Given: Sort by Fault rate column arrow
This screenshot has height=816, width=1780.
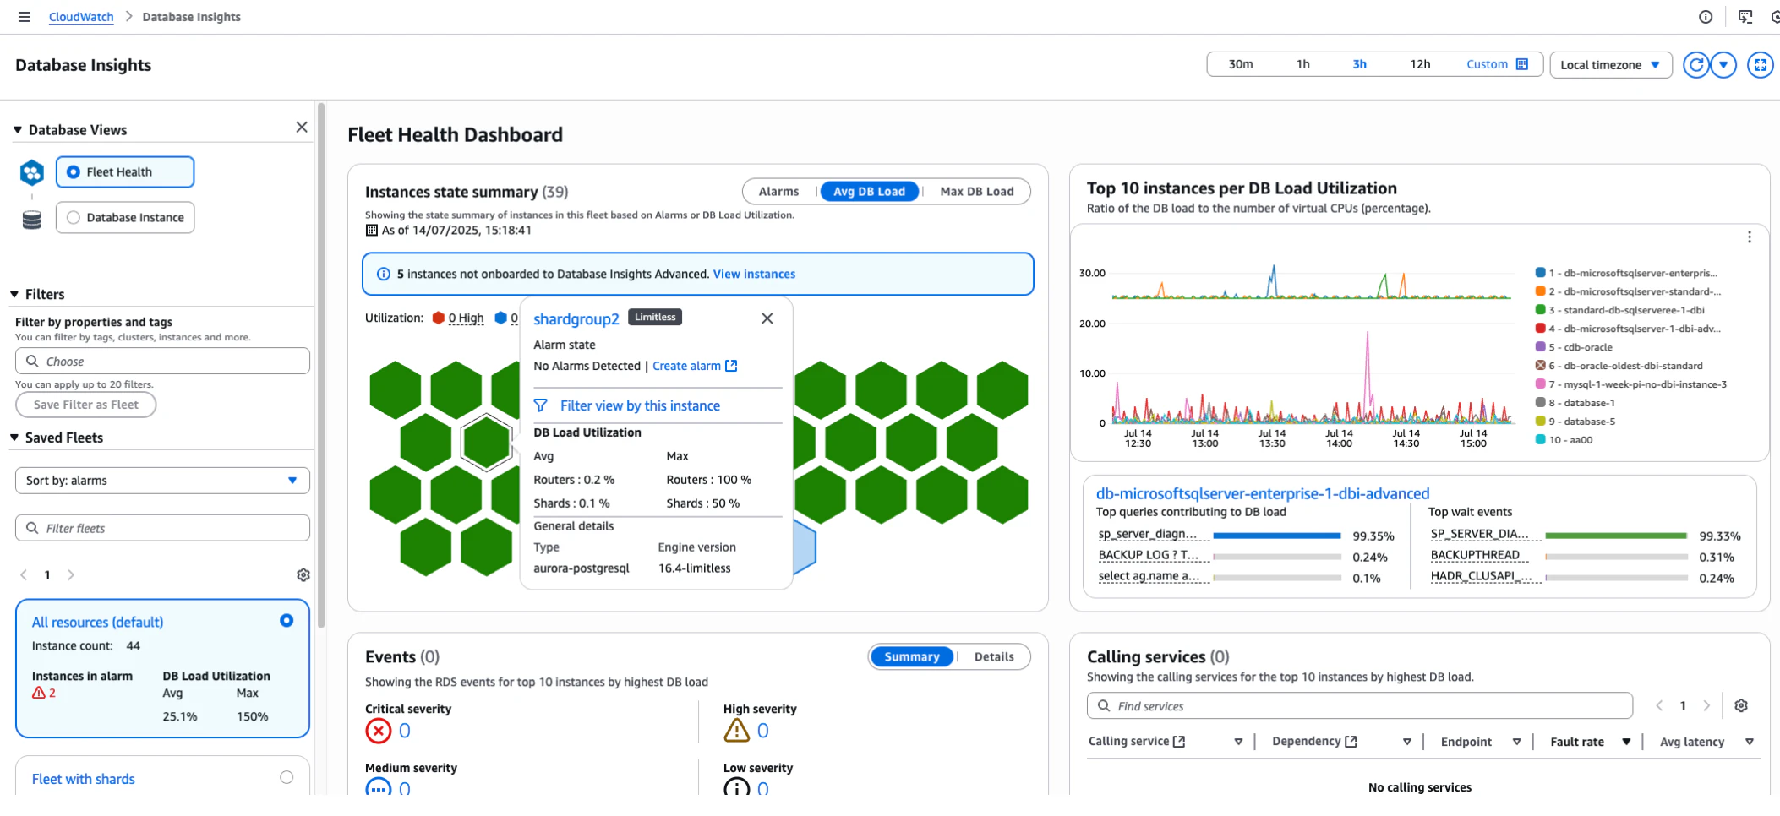Looking at the screenshot, I should point(1626,742).
